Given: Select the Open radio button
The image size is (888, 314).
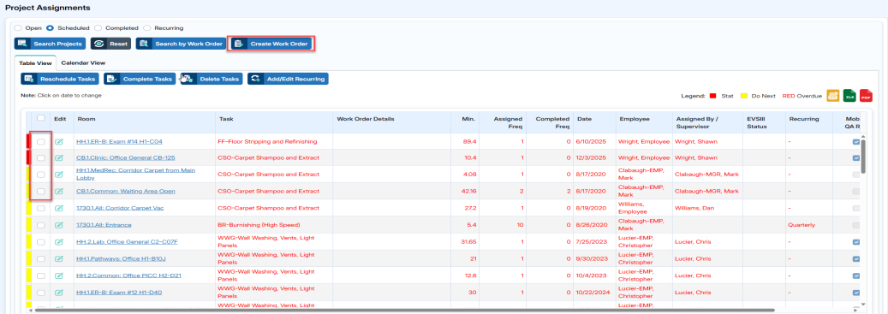Looking at the screenshot, I should click(x=18, y=27).
